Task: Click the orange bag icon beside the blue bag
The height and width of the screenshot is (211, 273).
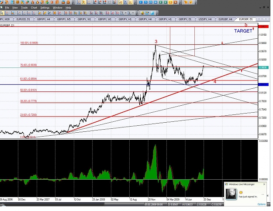Action: click(68, 2)
